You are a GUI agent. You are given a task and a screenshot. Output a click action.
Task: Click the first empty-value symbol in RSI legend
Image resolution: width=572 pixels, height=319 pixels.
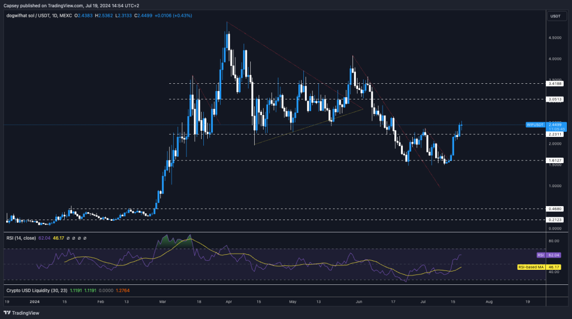[x=68, y=238]
